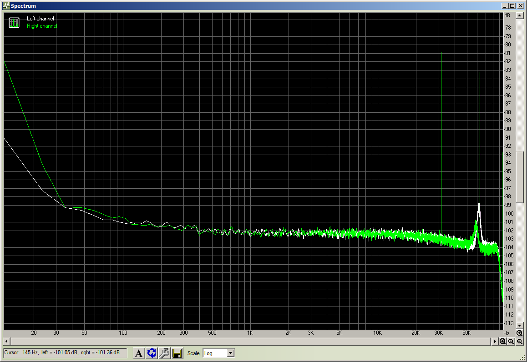
Task: Click the vertical scrollbar up arrow
Action: tap(520, 16)
